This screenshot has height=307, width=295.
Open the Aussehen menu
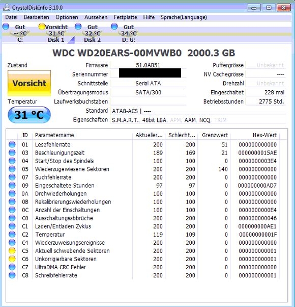pos(96,17)
